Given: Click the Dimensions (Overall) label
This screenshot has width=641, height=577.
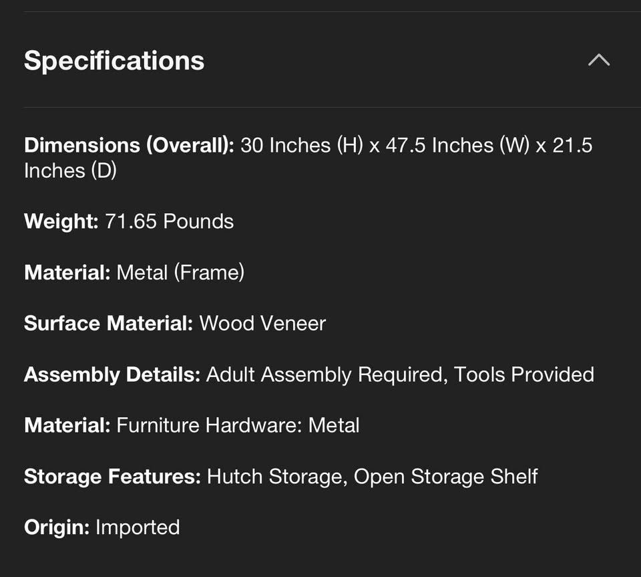Looking at the screenshot, I should [129, 145].
